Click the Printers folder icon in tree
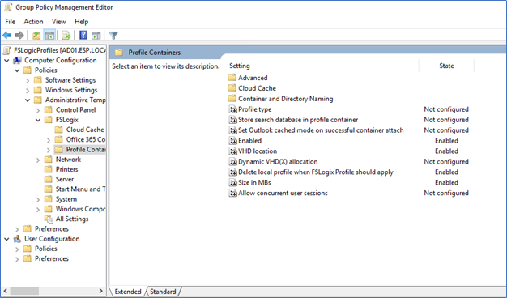 pyautogui.click(x=48, y=169)
